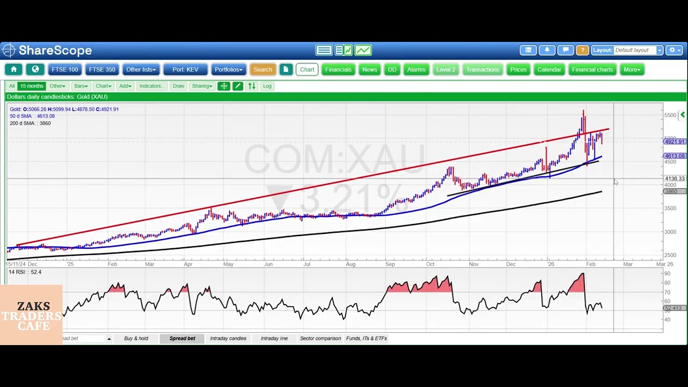This screenshot has width=688, height=387.
Task: Activate the pencil drawing tool
Action: (x=238, y=86)
